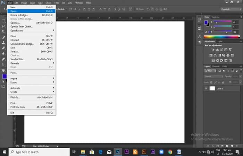Viewport: 243px width, 156px height.
Task: Filter layers by pixel image icon
Action: tap(220, 71)
